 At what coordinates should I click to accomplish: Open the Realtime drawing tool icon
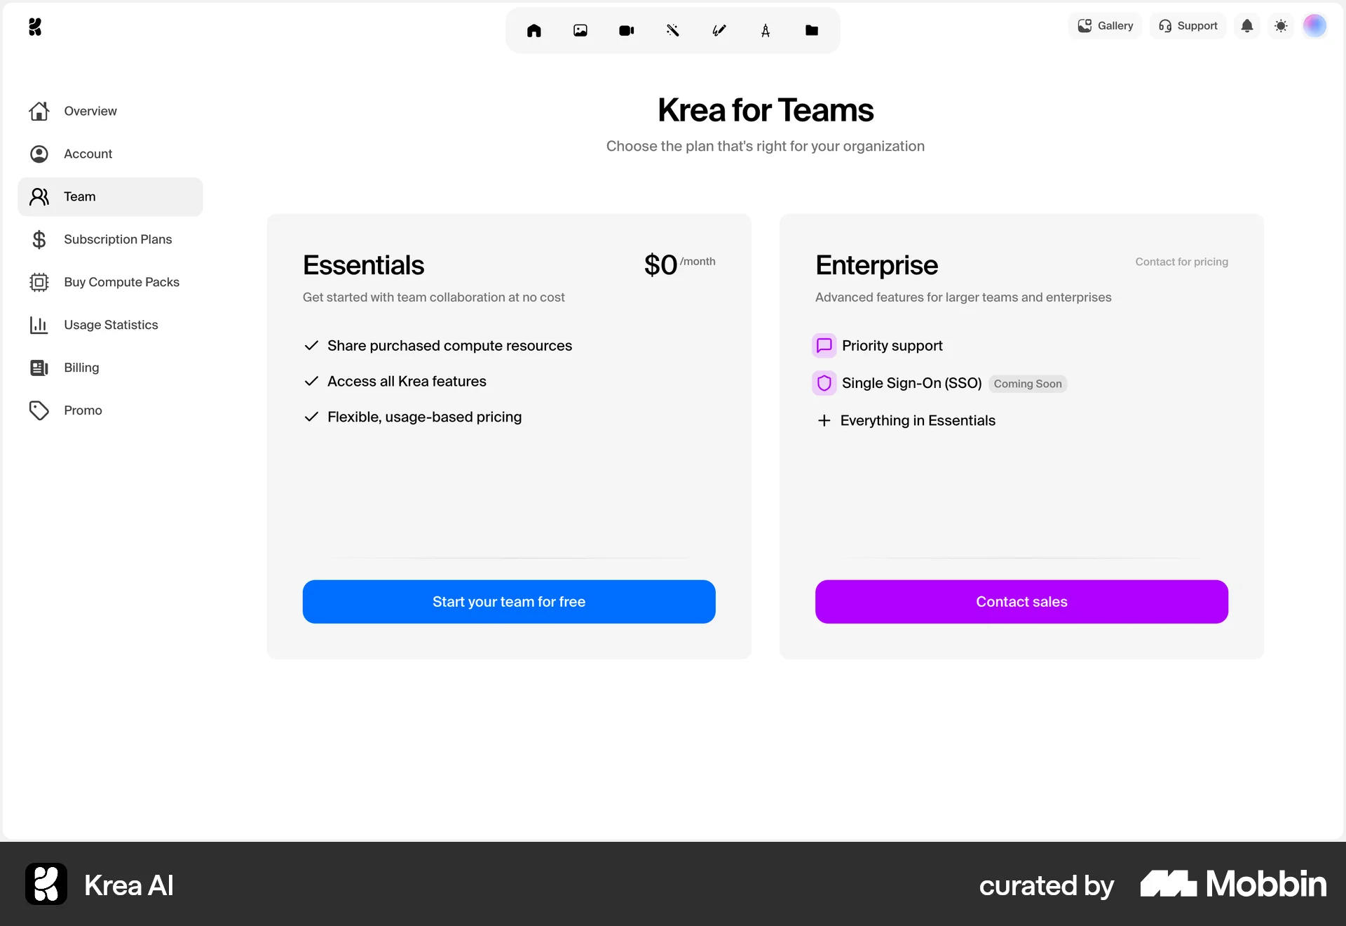click(x=719, y=30)
